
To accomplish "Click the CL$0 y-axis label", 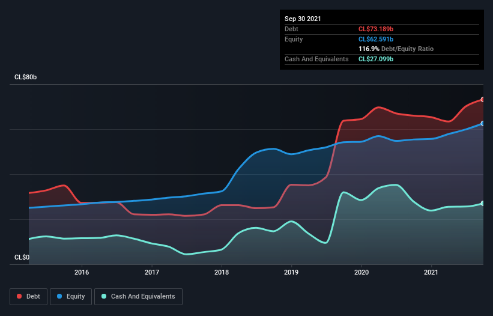I will pos(22,257).
